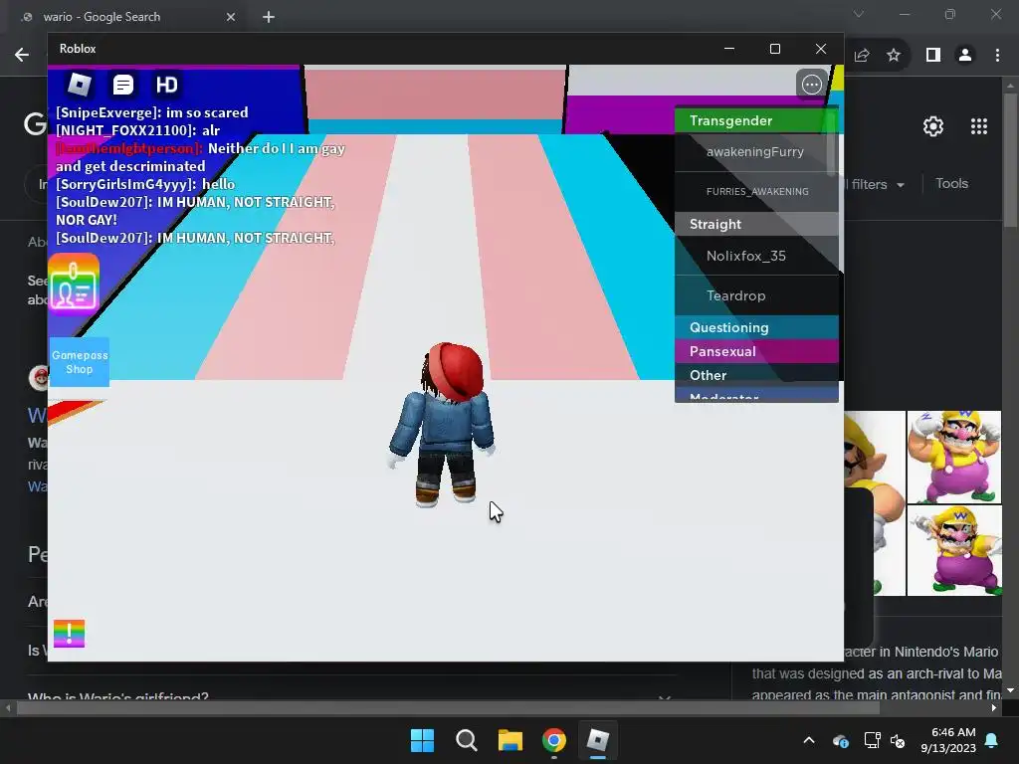
Task: Open File Explorer from taskbar
Action: click(x=510, y=740)
